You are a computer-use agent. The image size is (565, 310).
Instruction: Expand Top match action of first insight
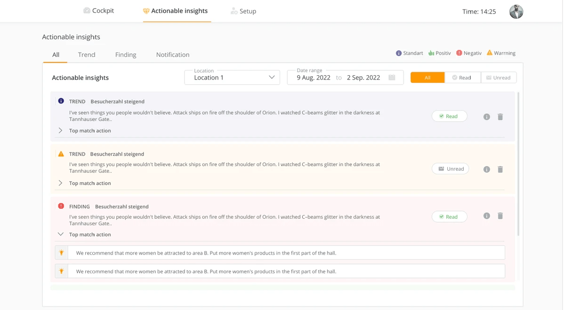click(60, 130)
